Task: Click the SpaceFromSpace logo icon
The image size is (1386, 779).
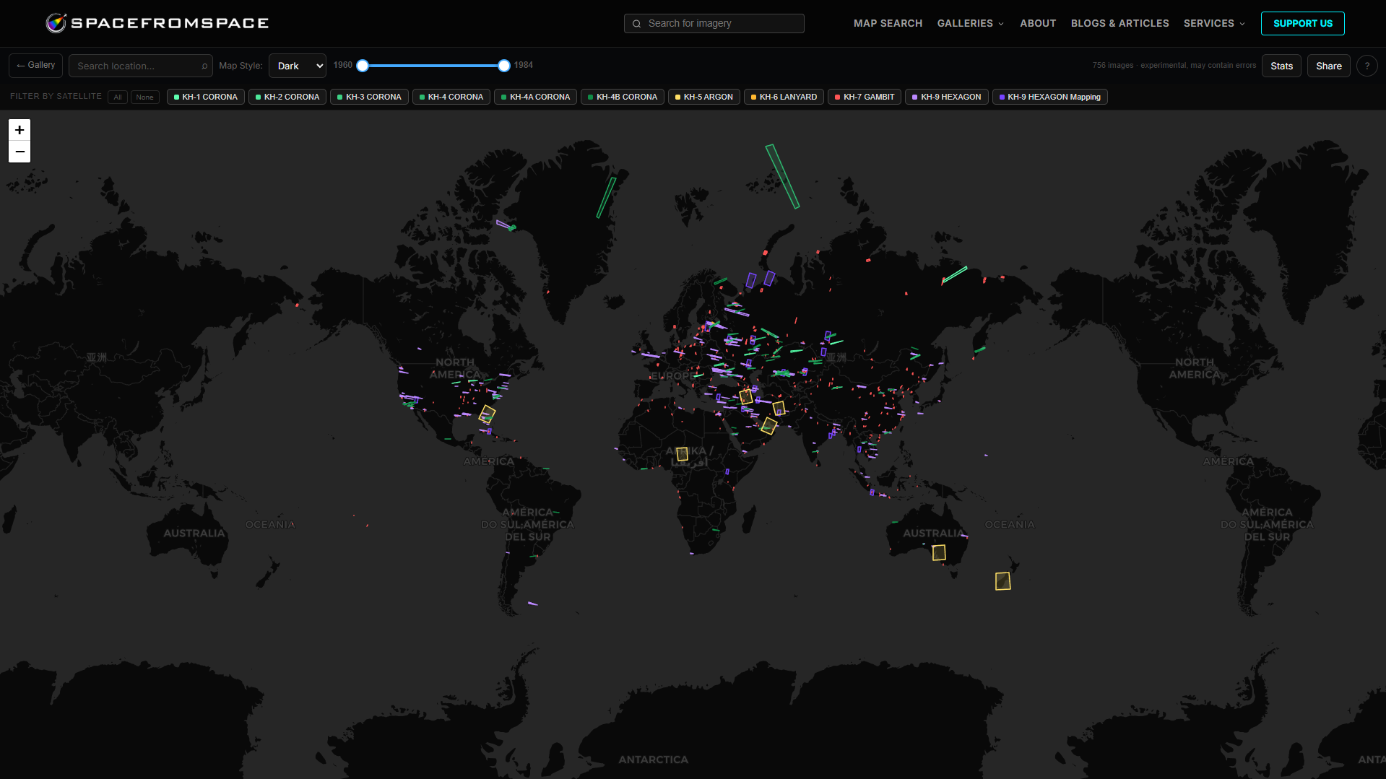Action: point(56,22)
